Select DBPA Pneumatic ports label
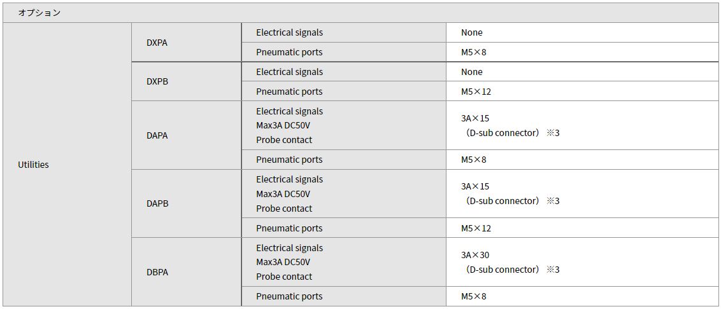This screenshot has height=309, width=721. 344,296
